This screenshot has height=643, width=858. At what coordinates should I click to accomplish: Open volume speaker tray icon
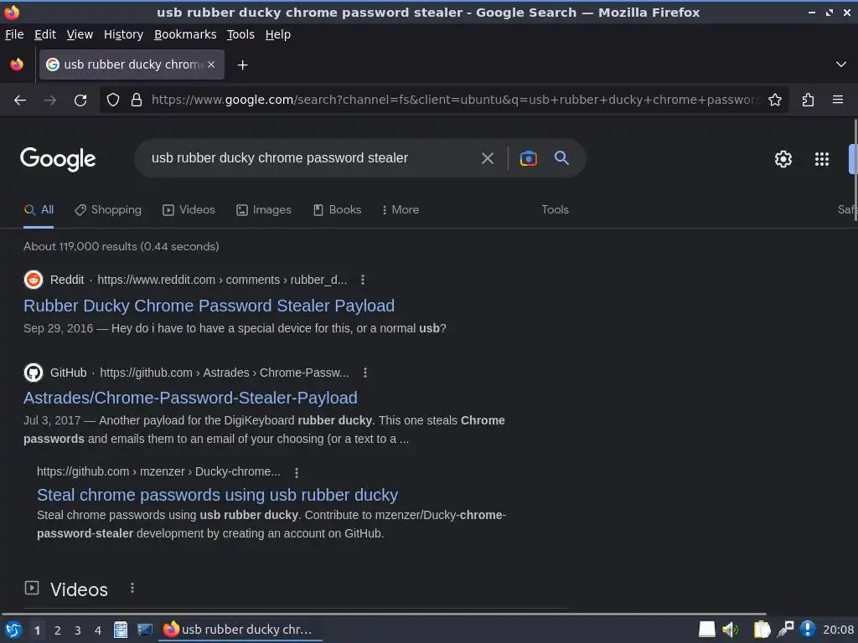point(730,630)
